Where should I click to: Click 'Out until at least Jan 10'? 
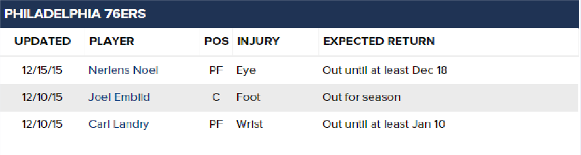click(384, 124)
